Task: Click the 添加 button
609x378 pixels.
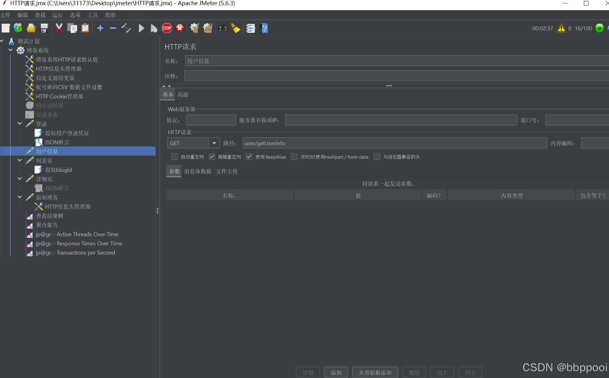Action: (336, 372)
